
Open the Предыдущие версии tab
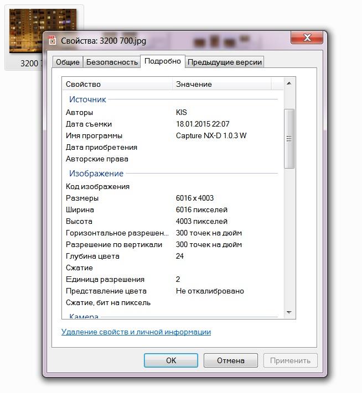tap(225, 62)
